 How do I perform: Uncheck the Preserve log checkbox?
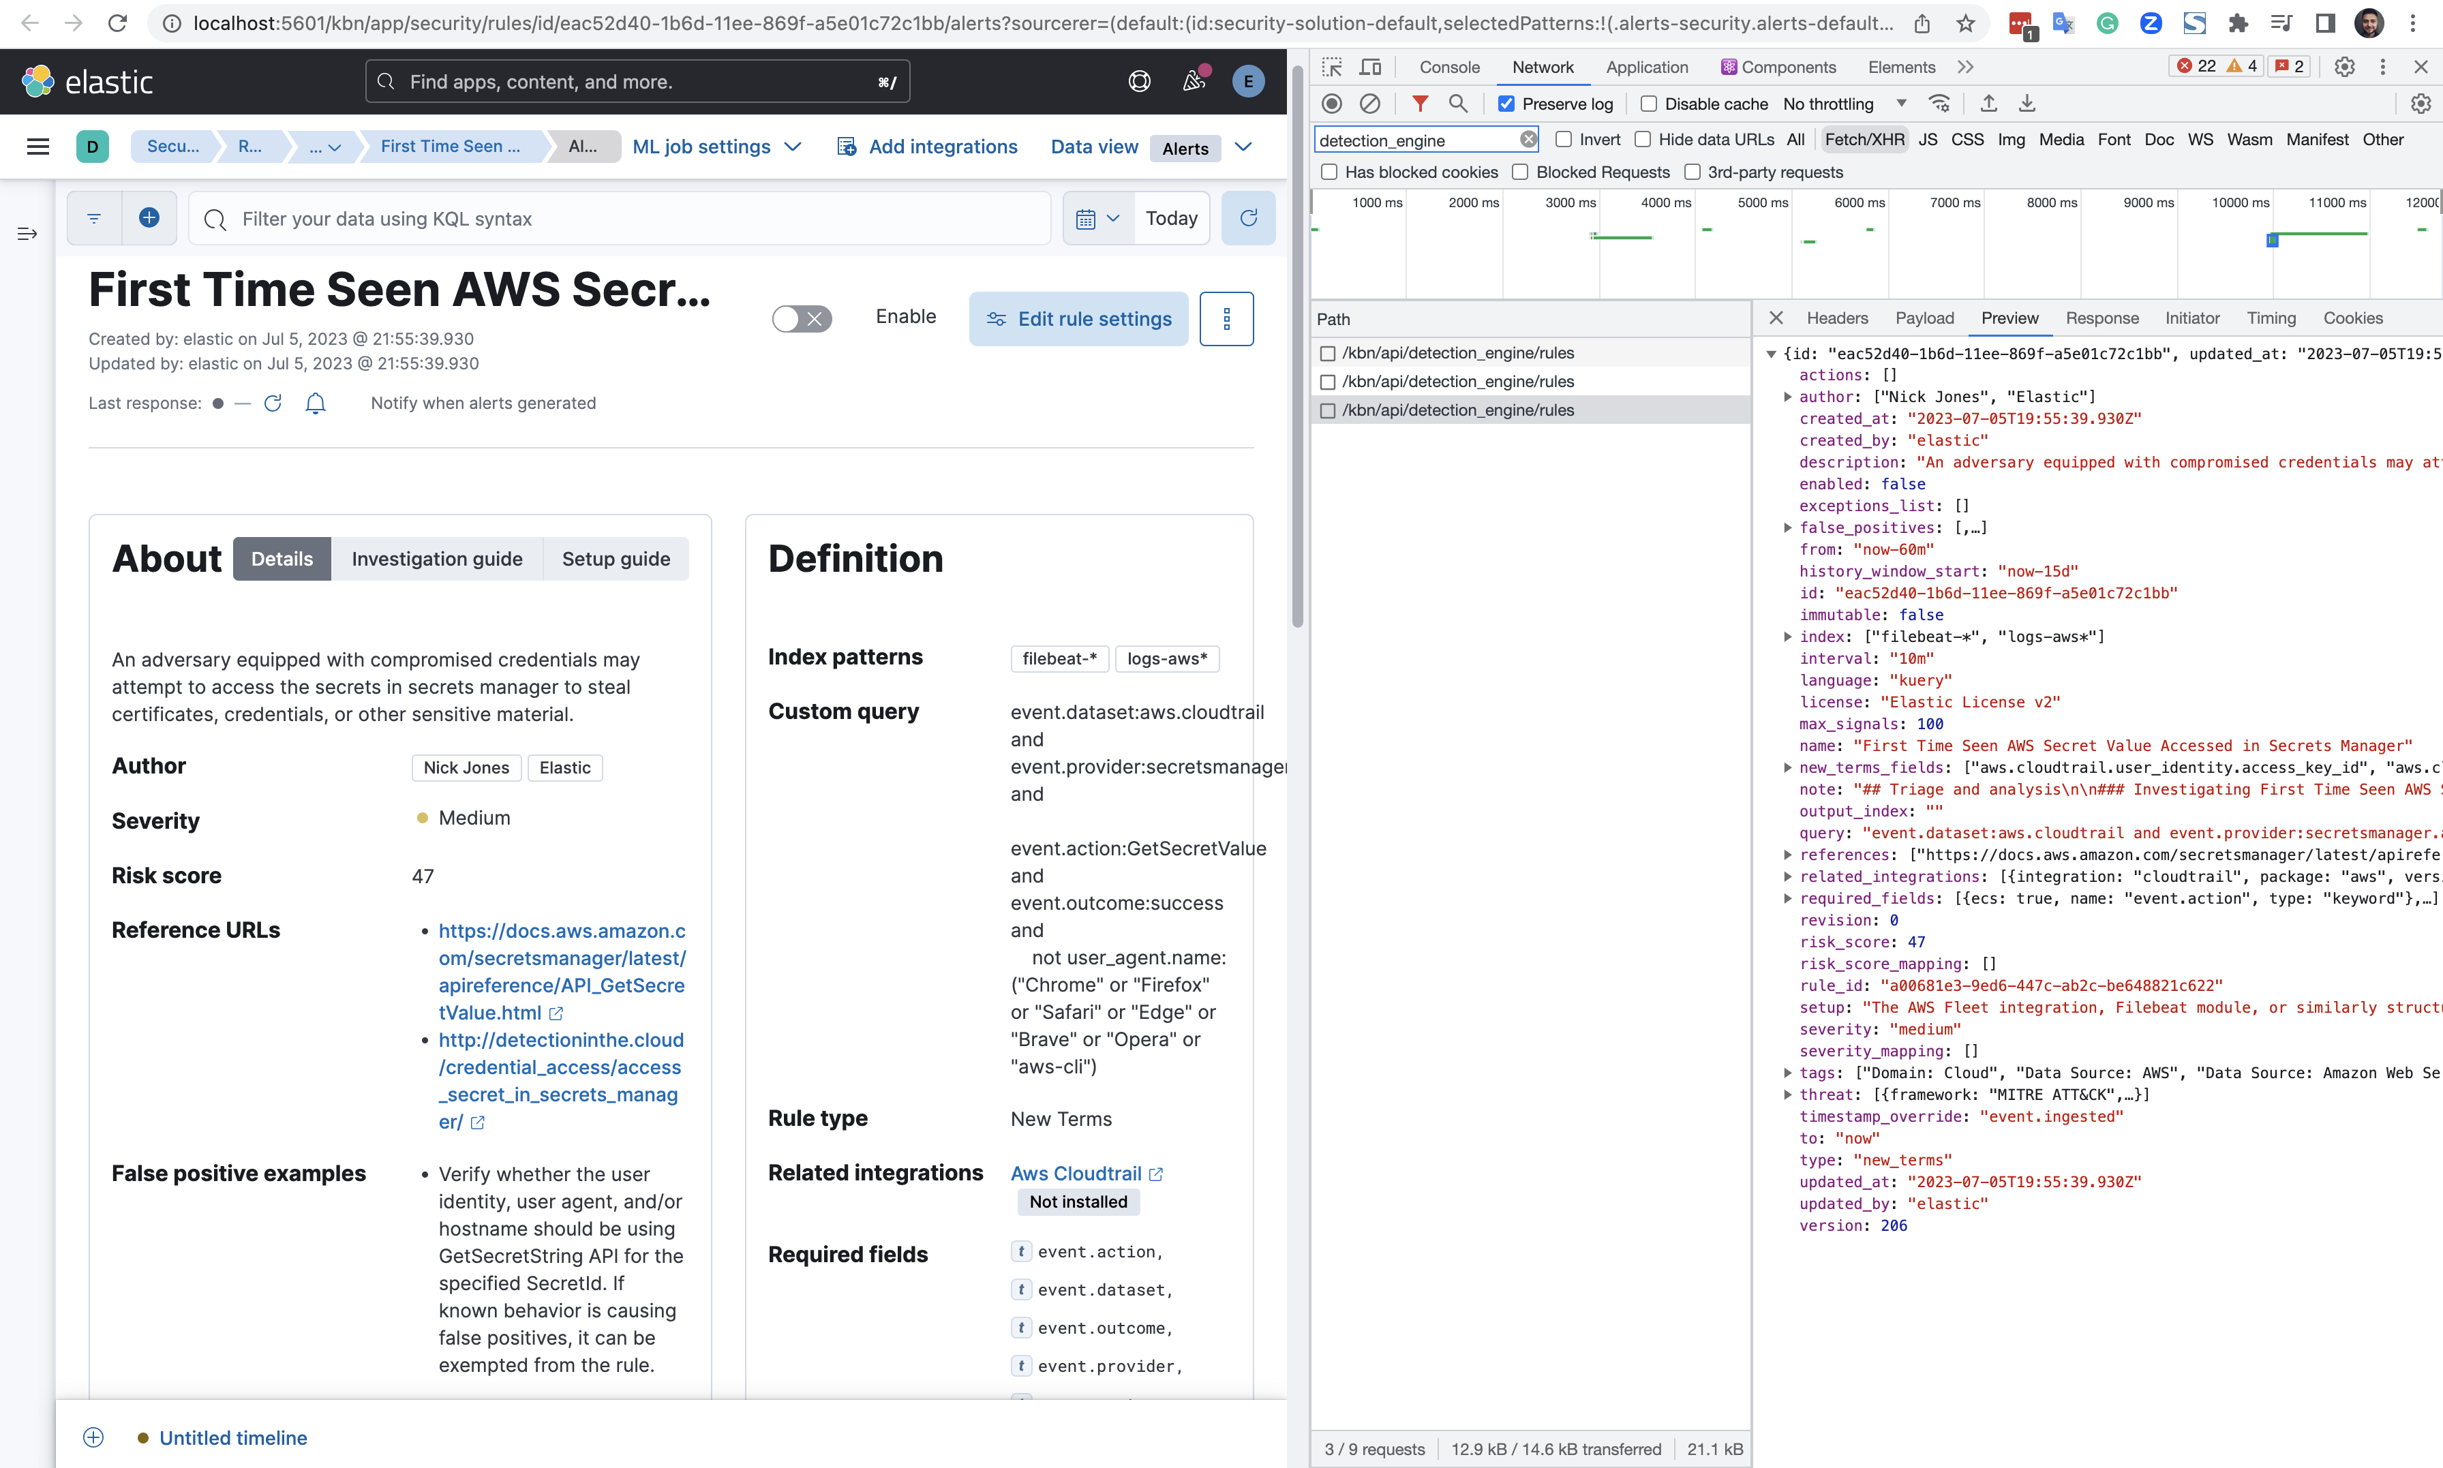click(1507, 103)
